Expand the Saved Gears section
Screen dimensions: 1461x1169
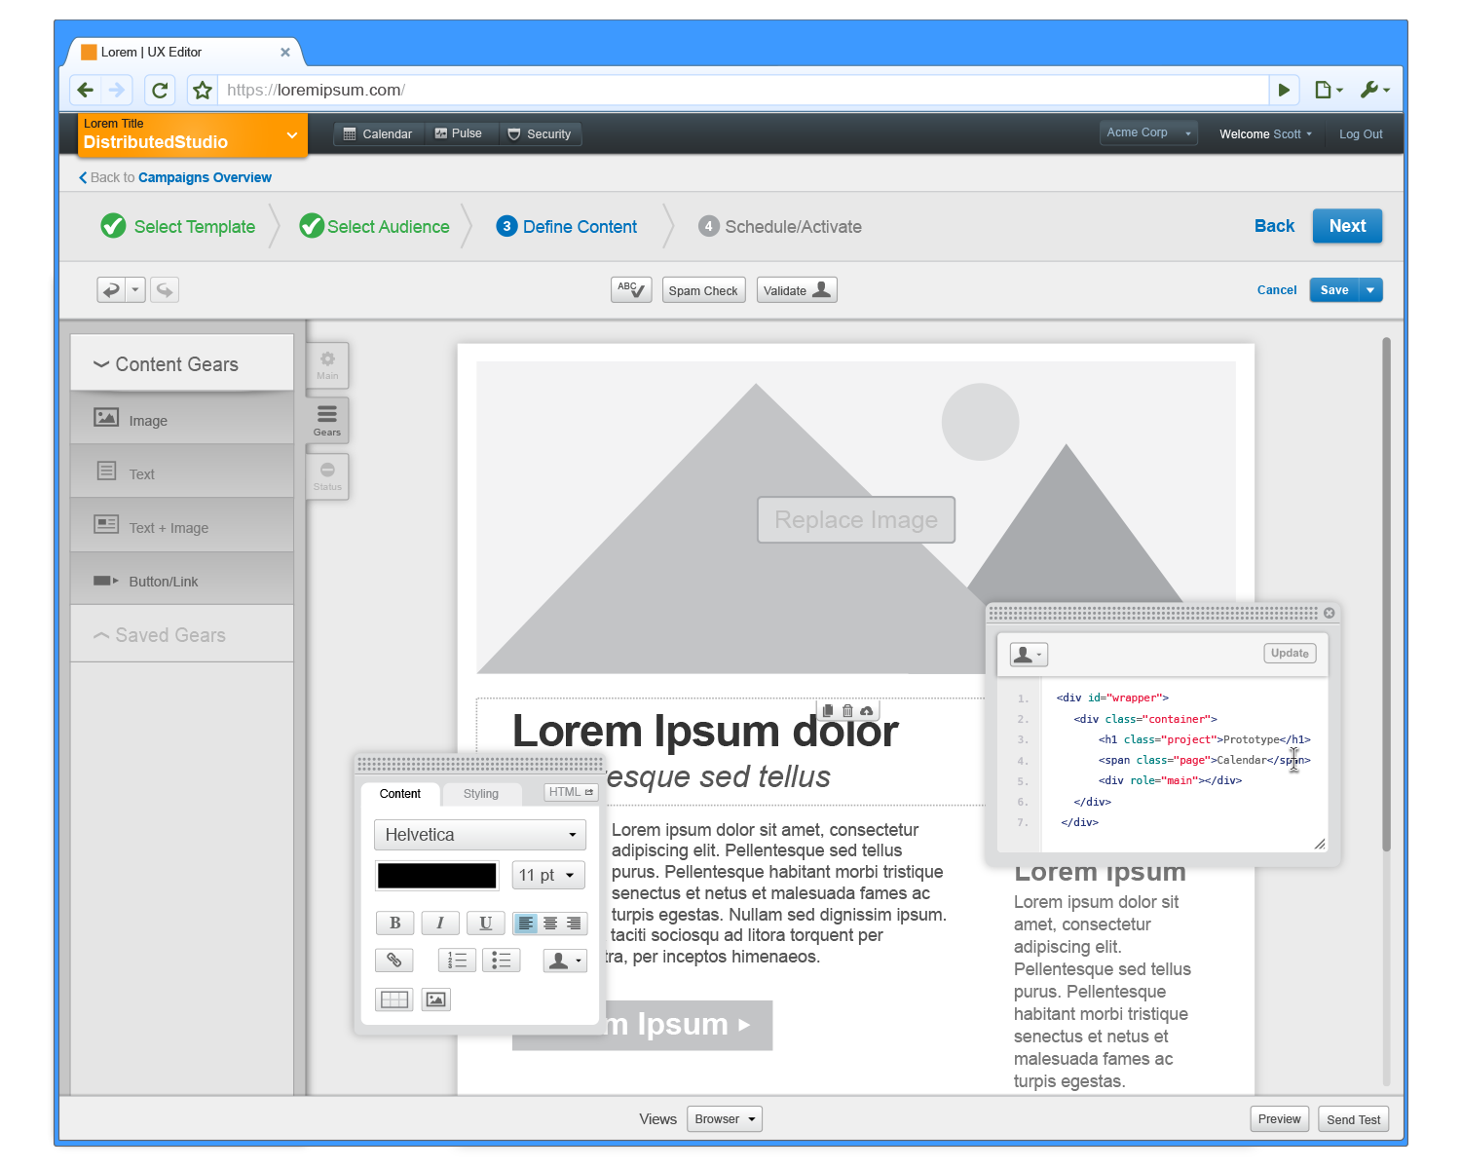[182, 634]
